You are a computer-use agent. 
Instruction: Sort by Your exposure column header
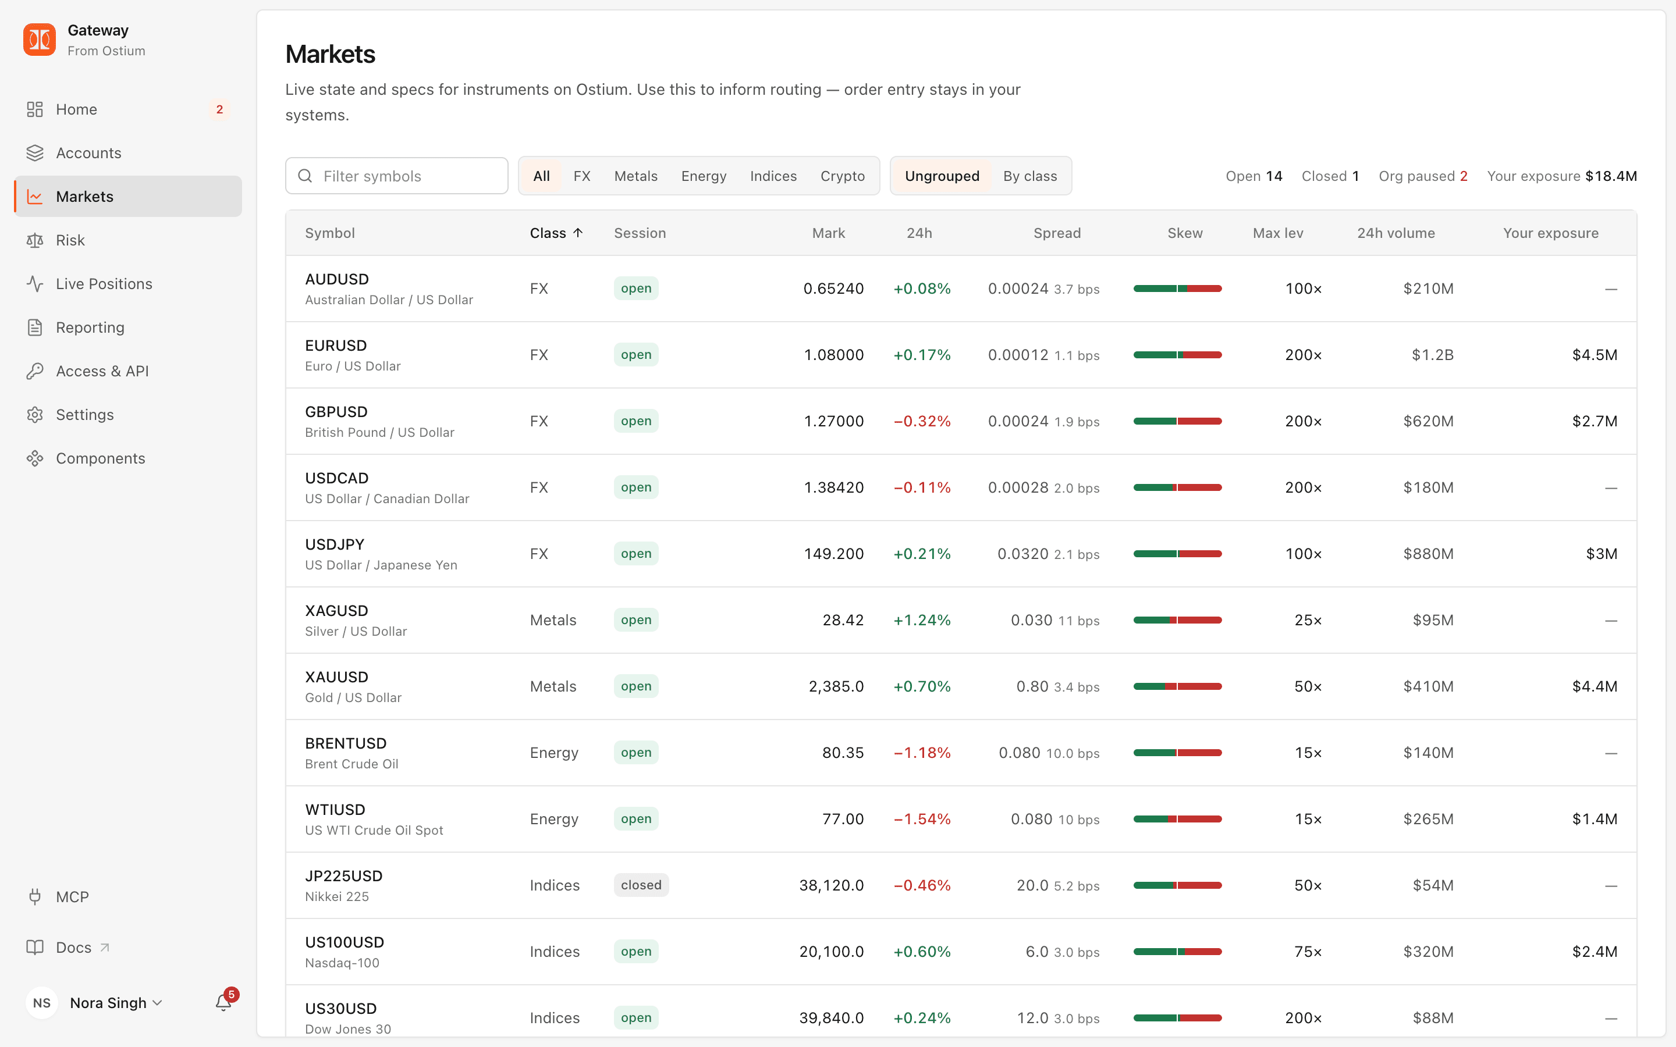point(1551,233)
